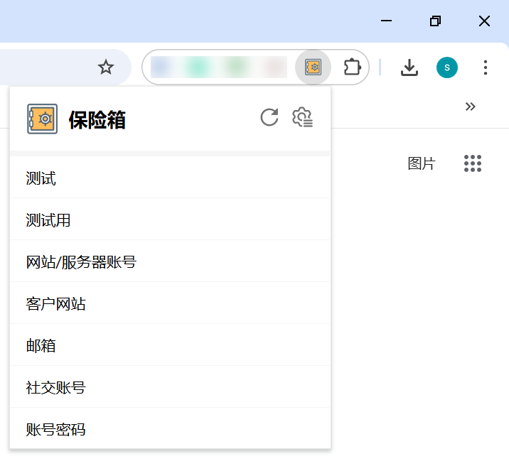Expand the bookmarks overflow chevron
Viewport: 509px width, 471px height.
tap(470, 107)
